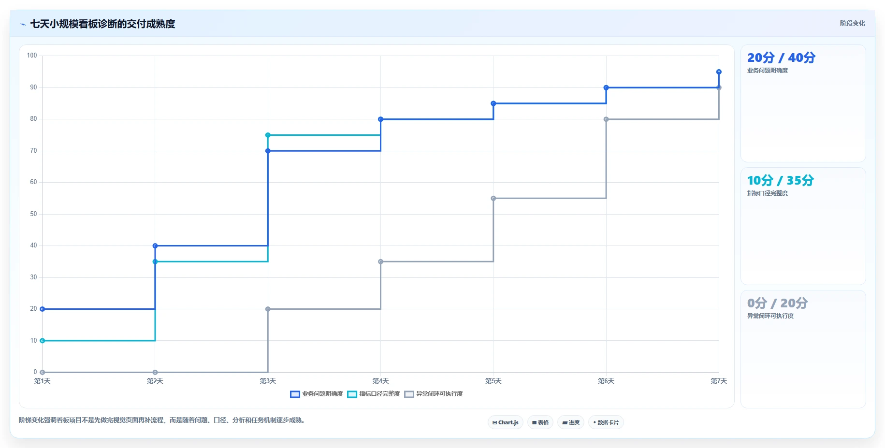Click gray data point at 第1天 value 0
Image resolution: width=885 pixels, height=448 pixels.
click(x=43, y=372)
